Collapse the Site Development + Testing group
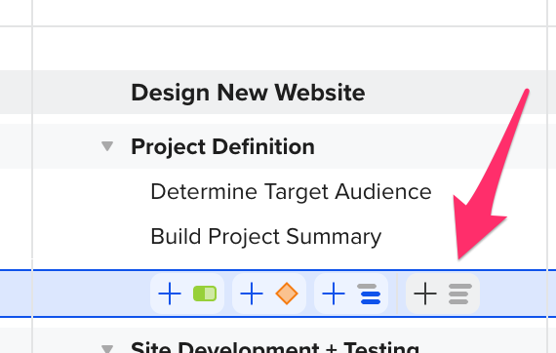Viewport: 556px width, 353px height. pos(107,348)
